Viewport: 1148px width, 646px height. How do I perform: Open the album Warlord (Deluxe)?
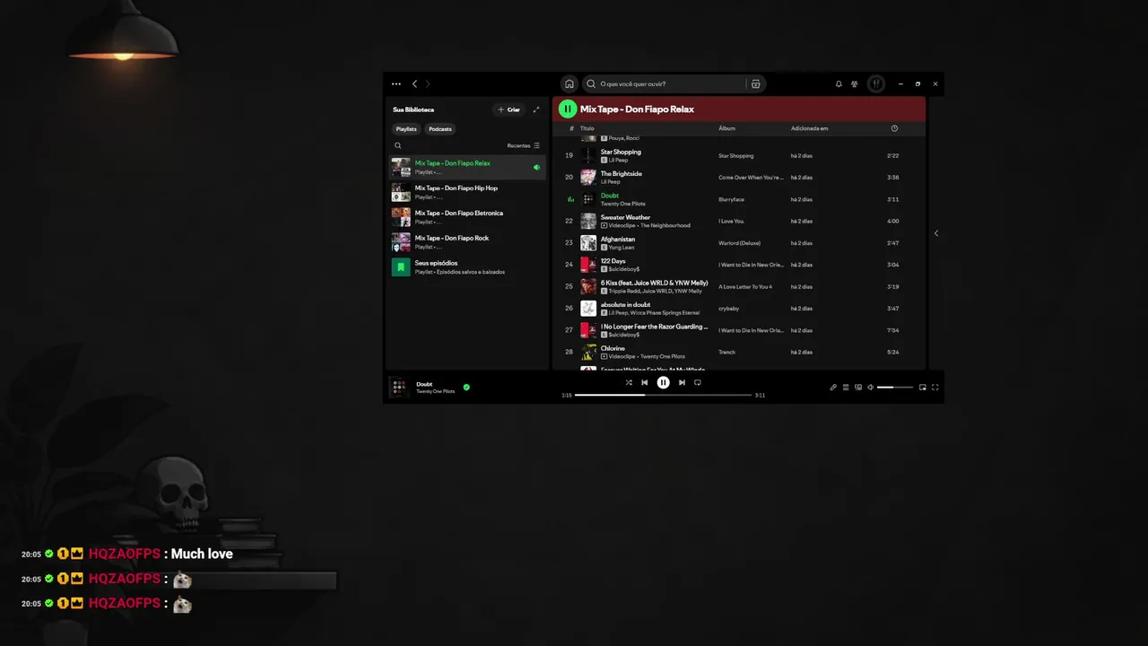[x=739, y=243]
